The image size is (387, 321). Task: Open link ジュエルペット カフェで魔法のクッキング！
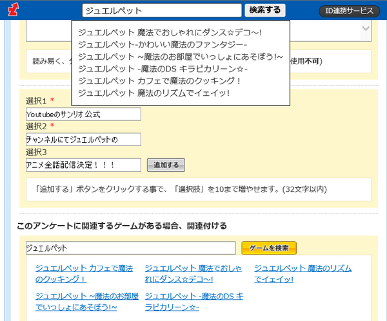click(x=84, y=274)
